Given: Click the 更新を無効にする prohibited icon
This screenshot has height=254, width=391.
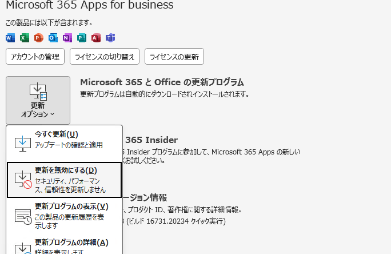Looking at the screenshot, I should pyautogui.click(x=23, y=180).
